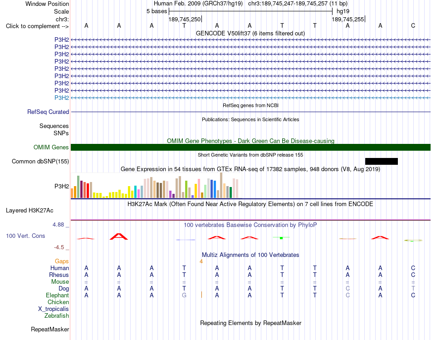Viewport: 431px width, 340px height.
Task: Click the 4.88 conservation scale value
Action: (58, 225)
